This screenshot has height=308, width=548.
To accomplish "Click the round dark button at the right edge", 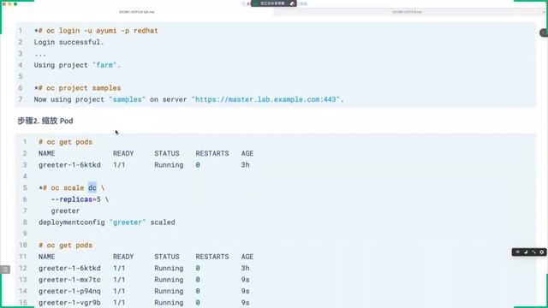I will coord(544,33).
